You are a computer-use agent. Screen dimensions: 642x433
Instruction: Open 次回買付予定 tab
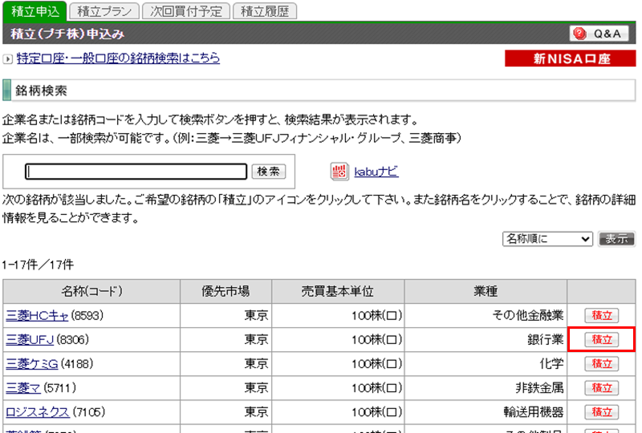point(185,11)
